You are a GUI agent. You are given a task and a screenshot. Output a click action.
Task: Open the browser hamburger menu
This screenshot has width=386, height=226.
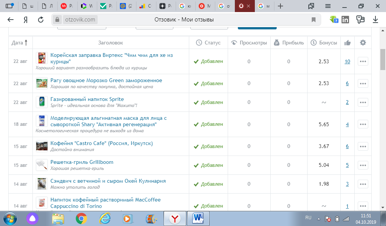pyautogui.click(x=328, y=6)
